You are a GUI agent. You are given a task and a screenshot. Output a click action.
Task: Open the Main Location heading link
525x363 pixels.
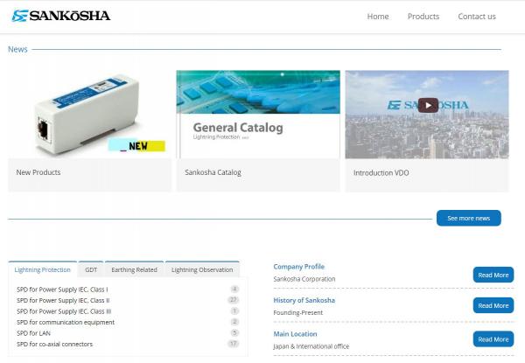click(295, 334)
